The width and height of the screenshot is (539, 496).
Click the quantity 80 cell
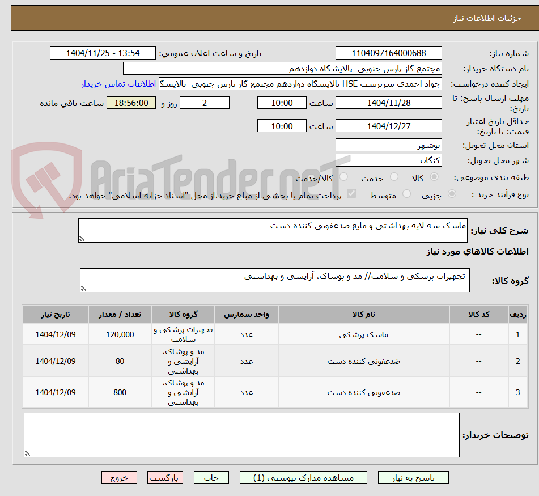120,361
